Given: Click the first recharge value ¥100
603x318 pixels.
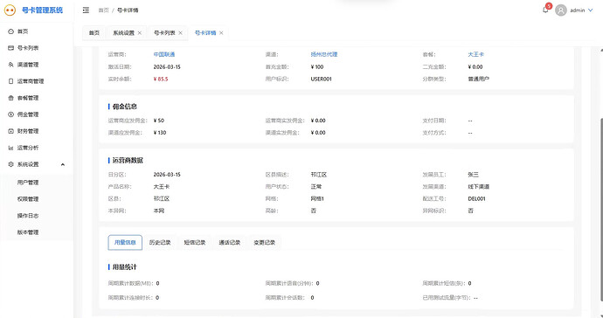Looking at the screenshot, I should (x=317, y=66).
